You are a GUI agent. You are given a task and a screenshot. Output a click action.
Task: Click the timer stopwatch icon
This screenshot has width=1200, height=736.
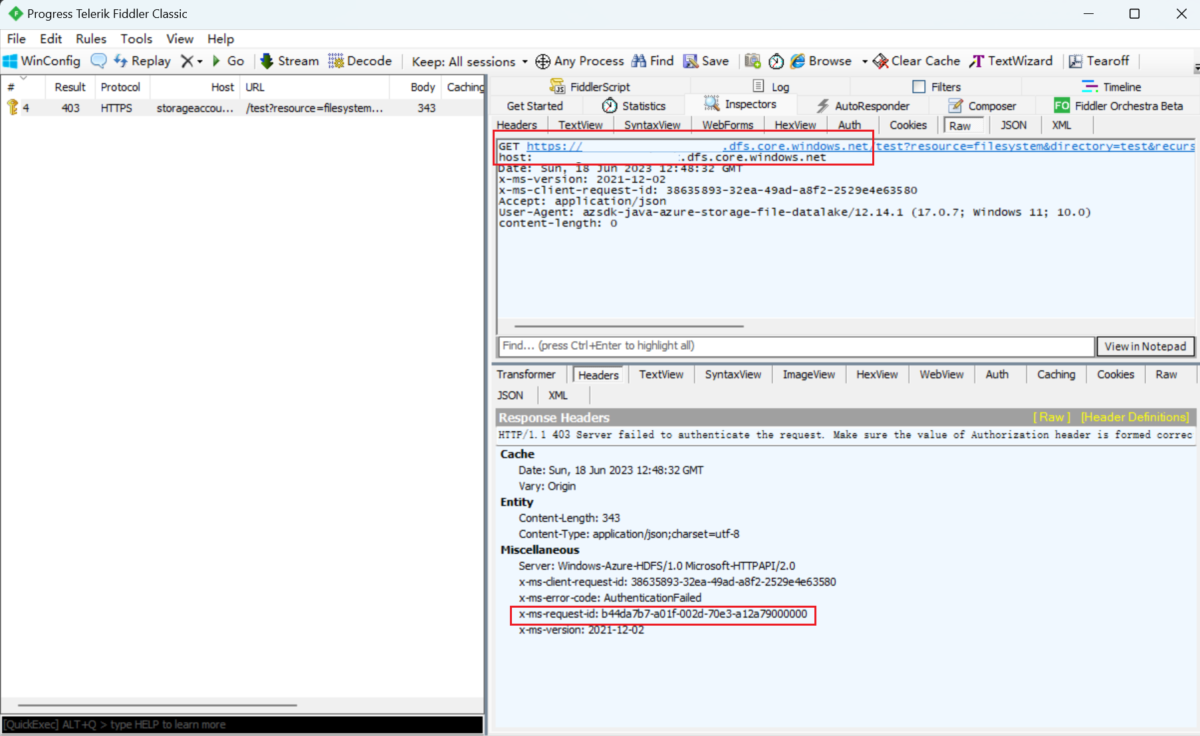776,61
